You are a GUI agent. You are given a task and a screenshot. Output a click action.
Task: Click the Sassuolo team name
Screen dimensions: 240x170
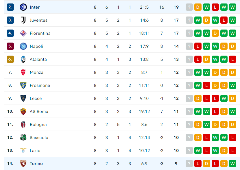[x=39, y=138]
